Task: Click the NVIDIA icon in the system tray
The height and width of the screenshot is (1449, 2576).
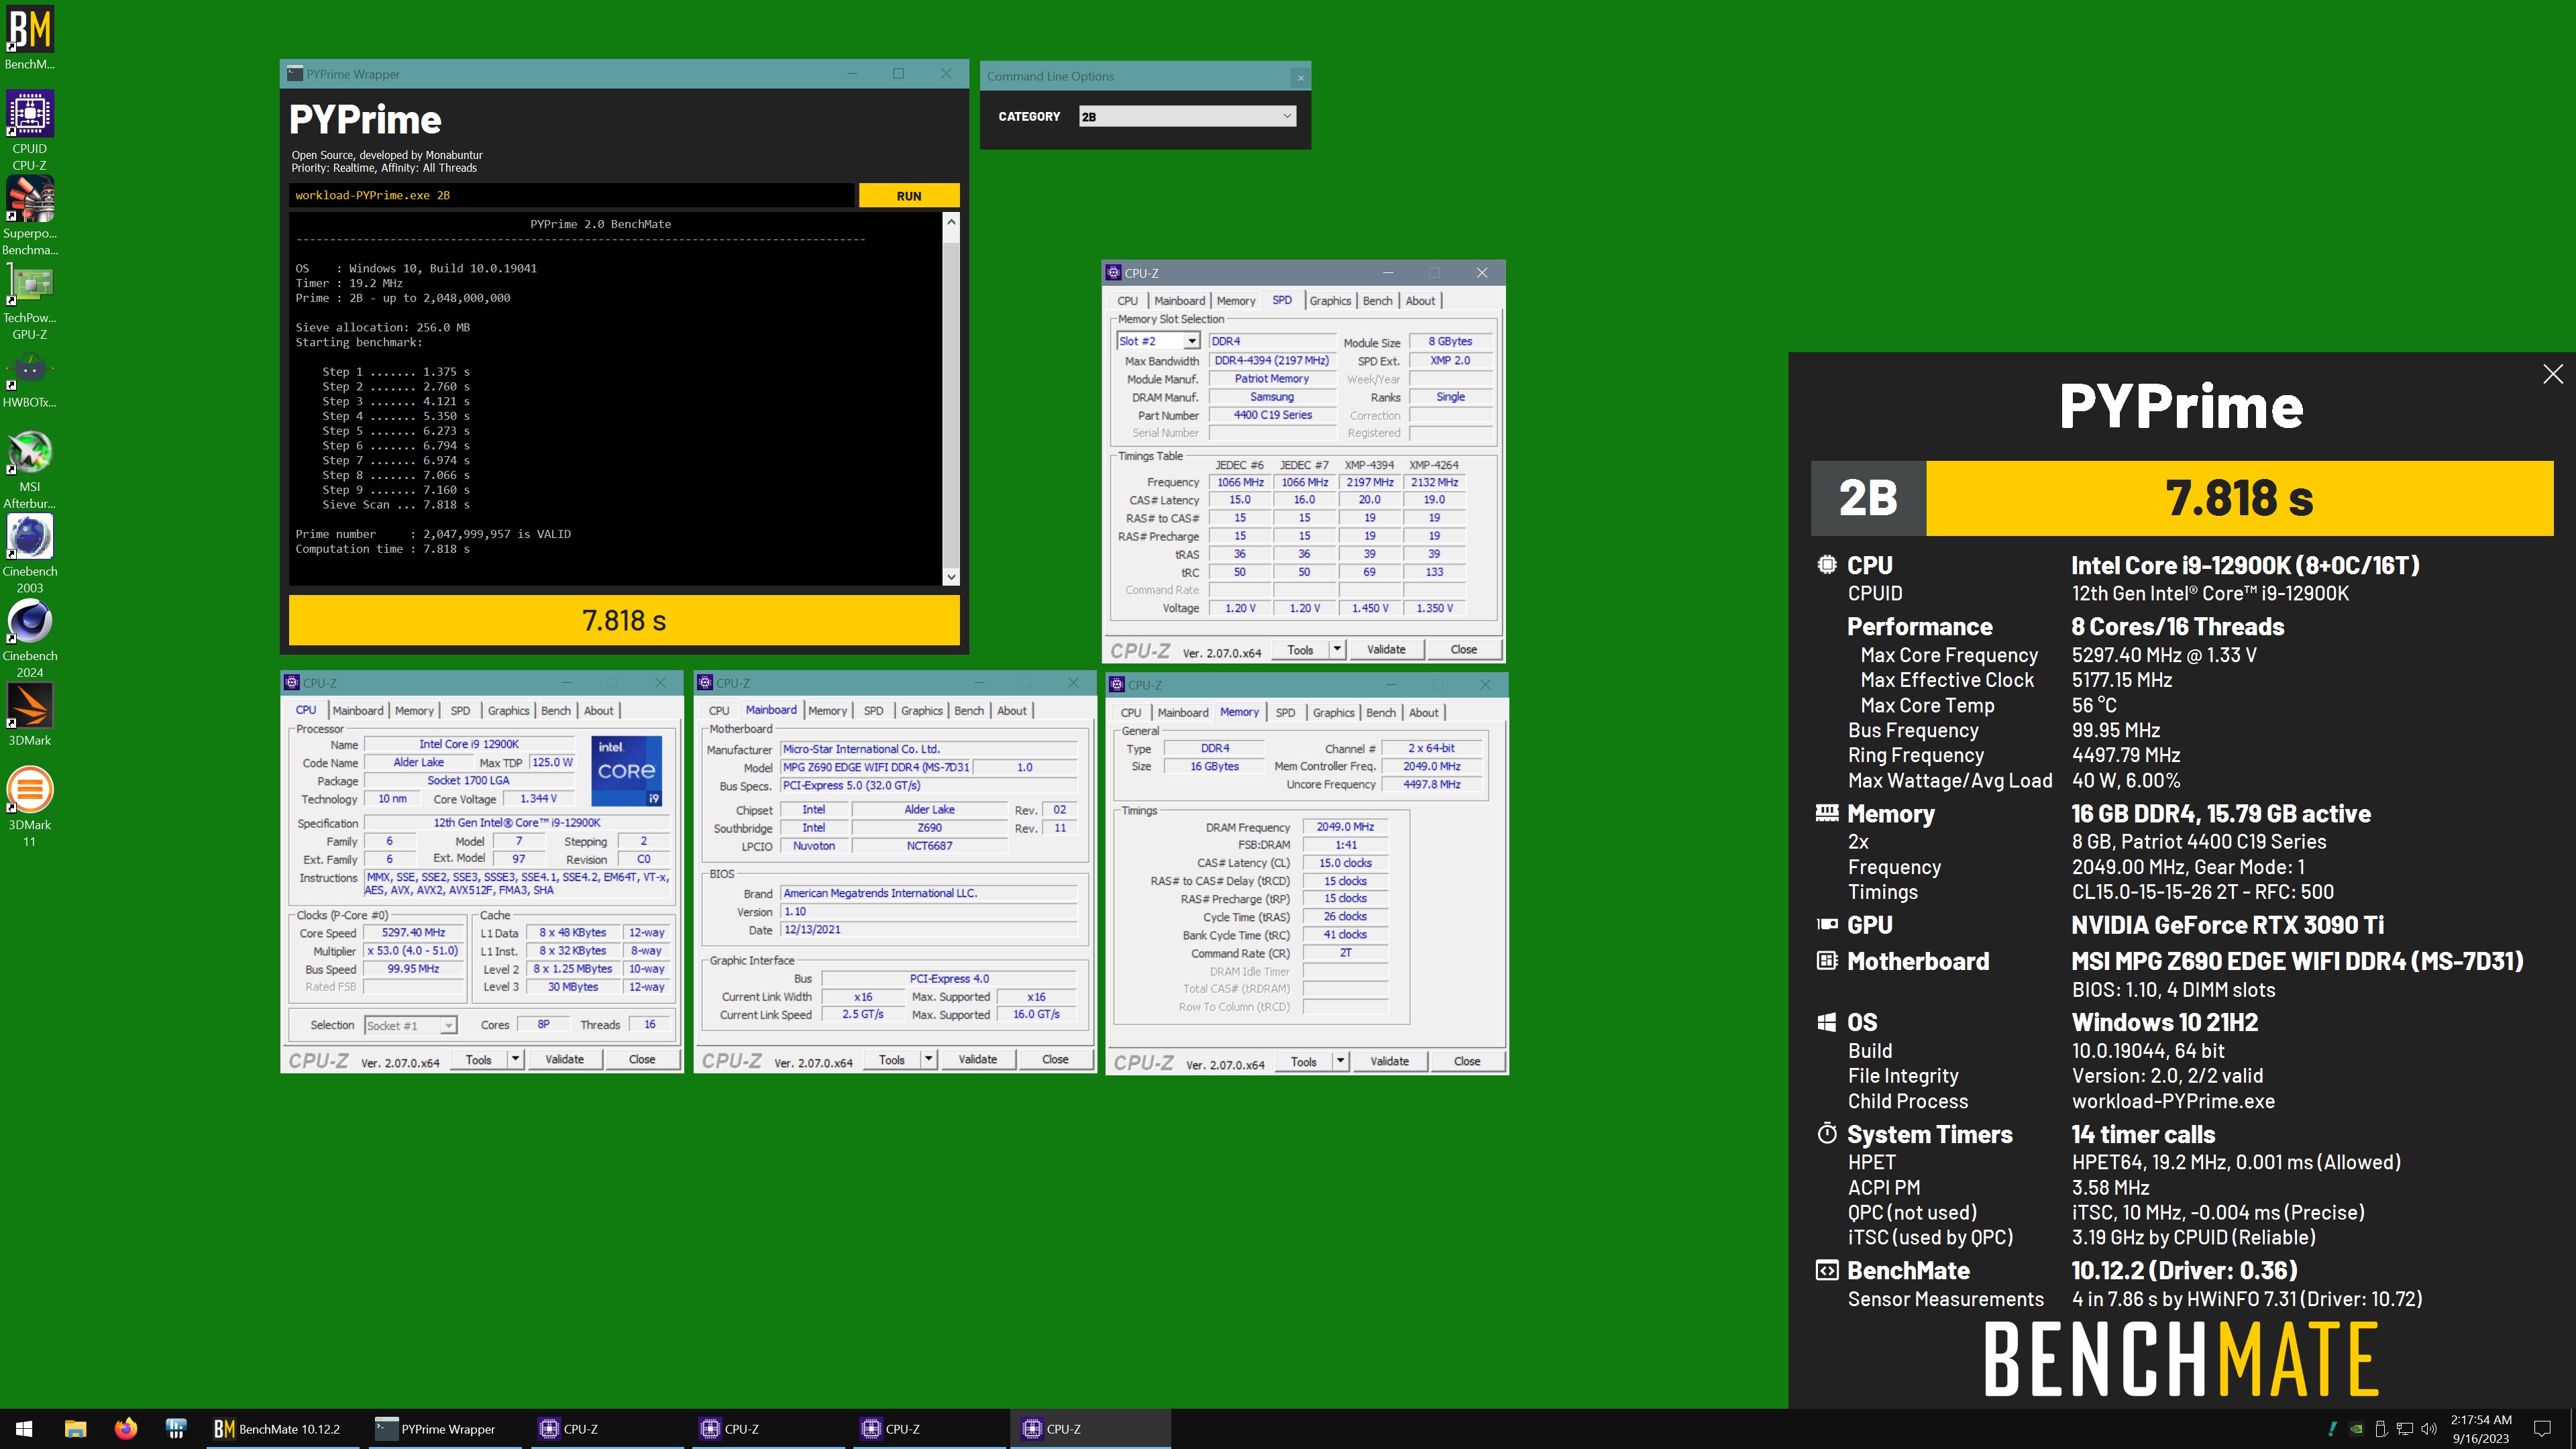Action: 2356,1429
